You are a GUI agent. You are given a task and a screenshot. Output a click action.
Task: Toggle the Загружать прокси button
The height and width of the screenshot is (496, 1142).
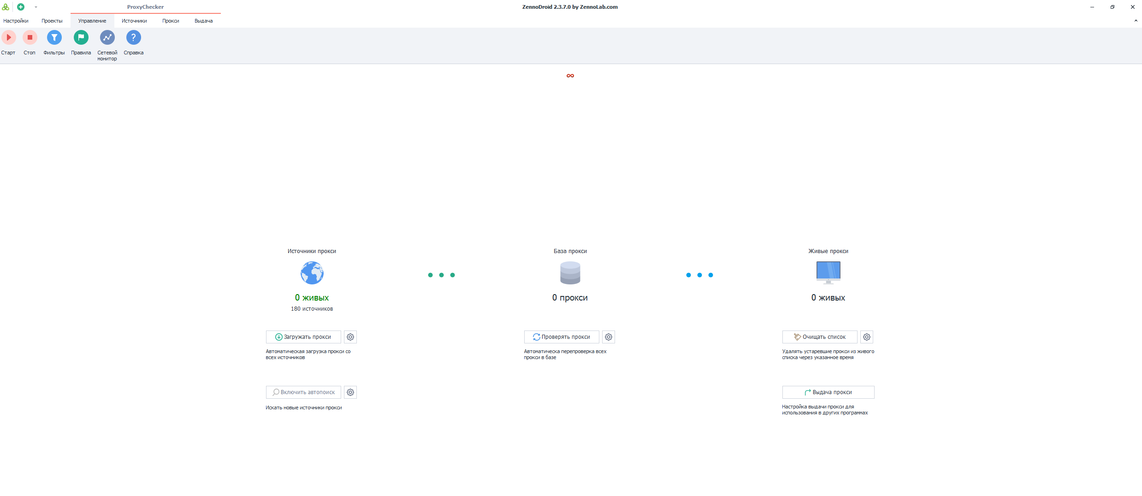pos(303,337)
